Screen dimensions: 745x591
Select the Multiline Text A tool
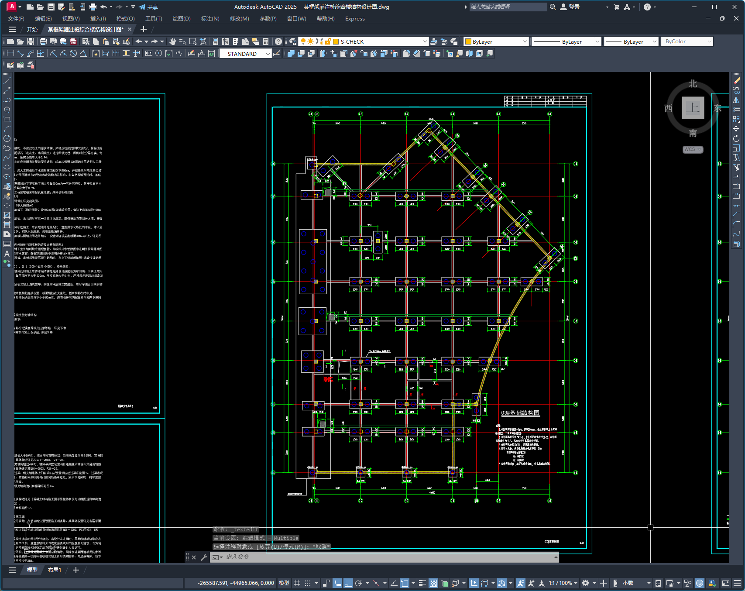point(7,254)
